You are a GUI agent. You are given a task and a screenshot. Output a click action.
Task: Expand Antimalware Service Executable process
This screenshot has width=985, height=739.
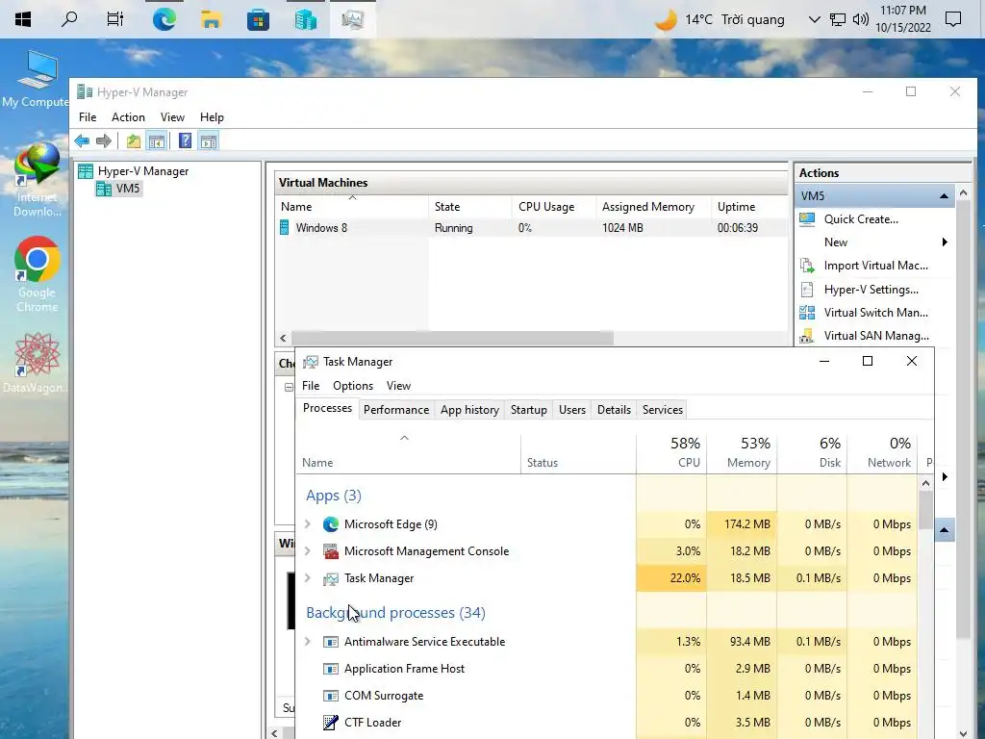point(308,641)
